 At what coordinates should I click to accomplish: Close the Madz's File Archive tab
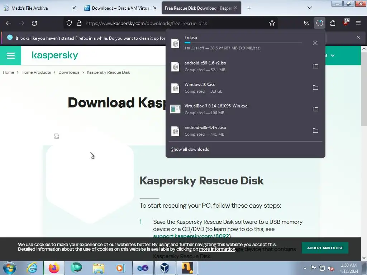click(74, 8)
